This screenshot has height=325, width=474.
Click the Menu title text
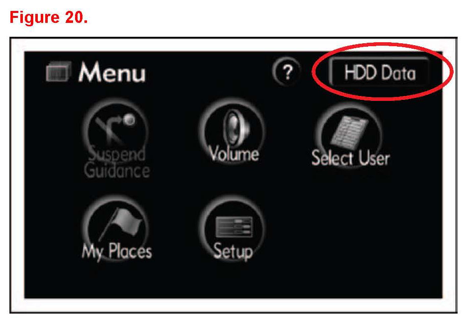click(x=112, y=72)
